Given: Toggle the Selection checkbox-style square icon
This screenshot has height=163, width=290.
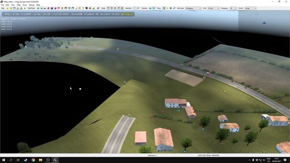Looking at the screenshot, I should (x=135, y=8).
